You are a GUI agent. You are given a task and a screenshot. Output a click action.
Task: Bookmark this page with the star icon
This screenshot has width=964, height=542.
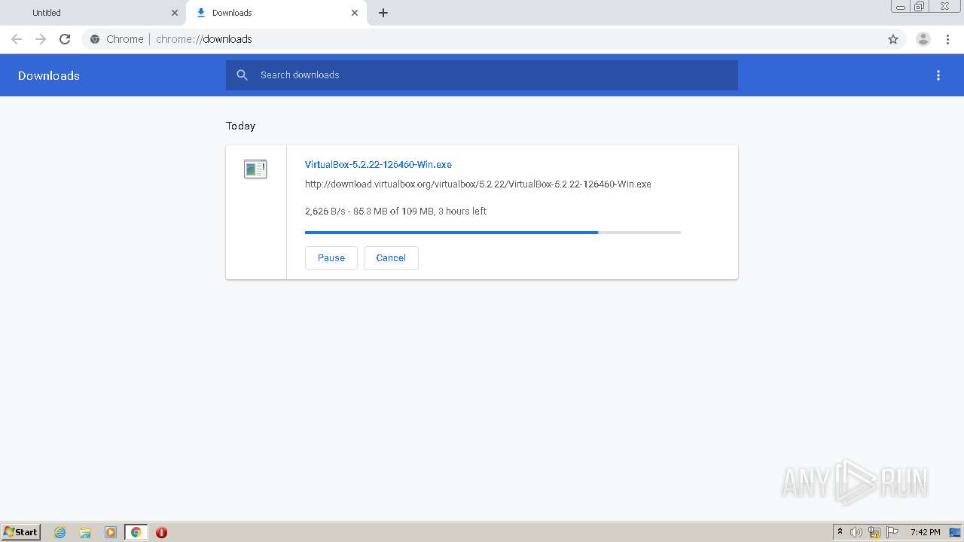click(893, 39)
